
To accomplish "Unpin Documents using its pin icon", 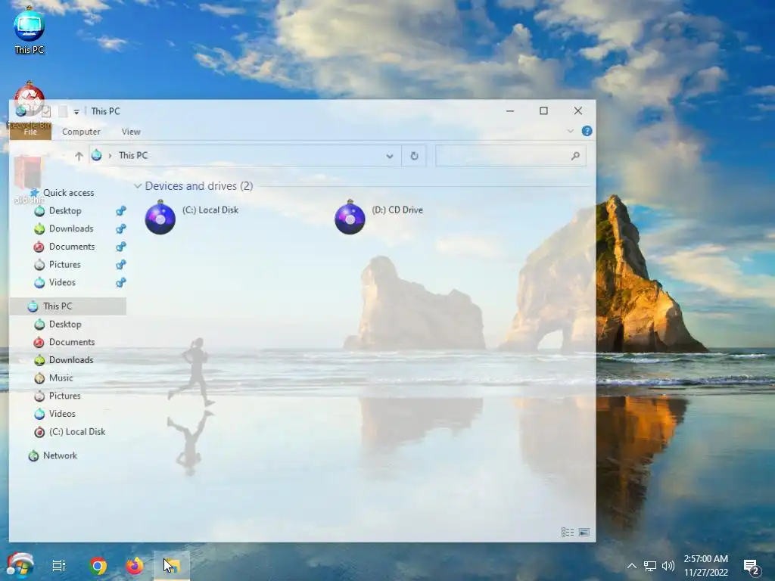I will (120, 247).
